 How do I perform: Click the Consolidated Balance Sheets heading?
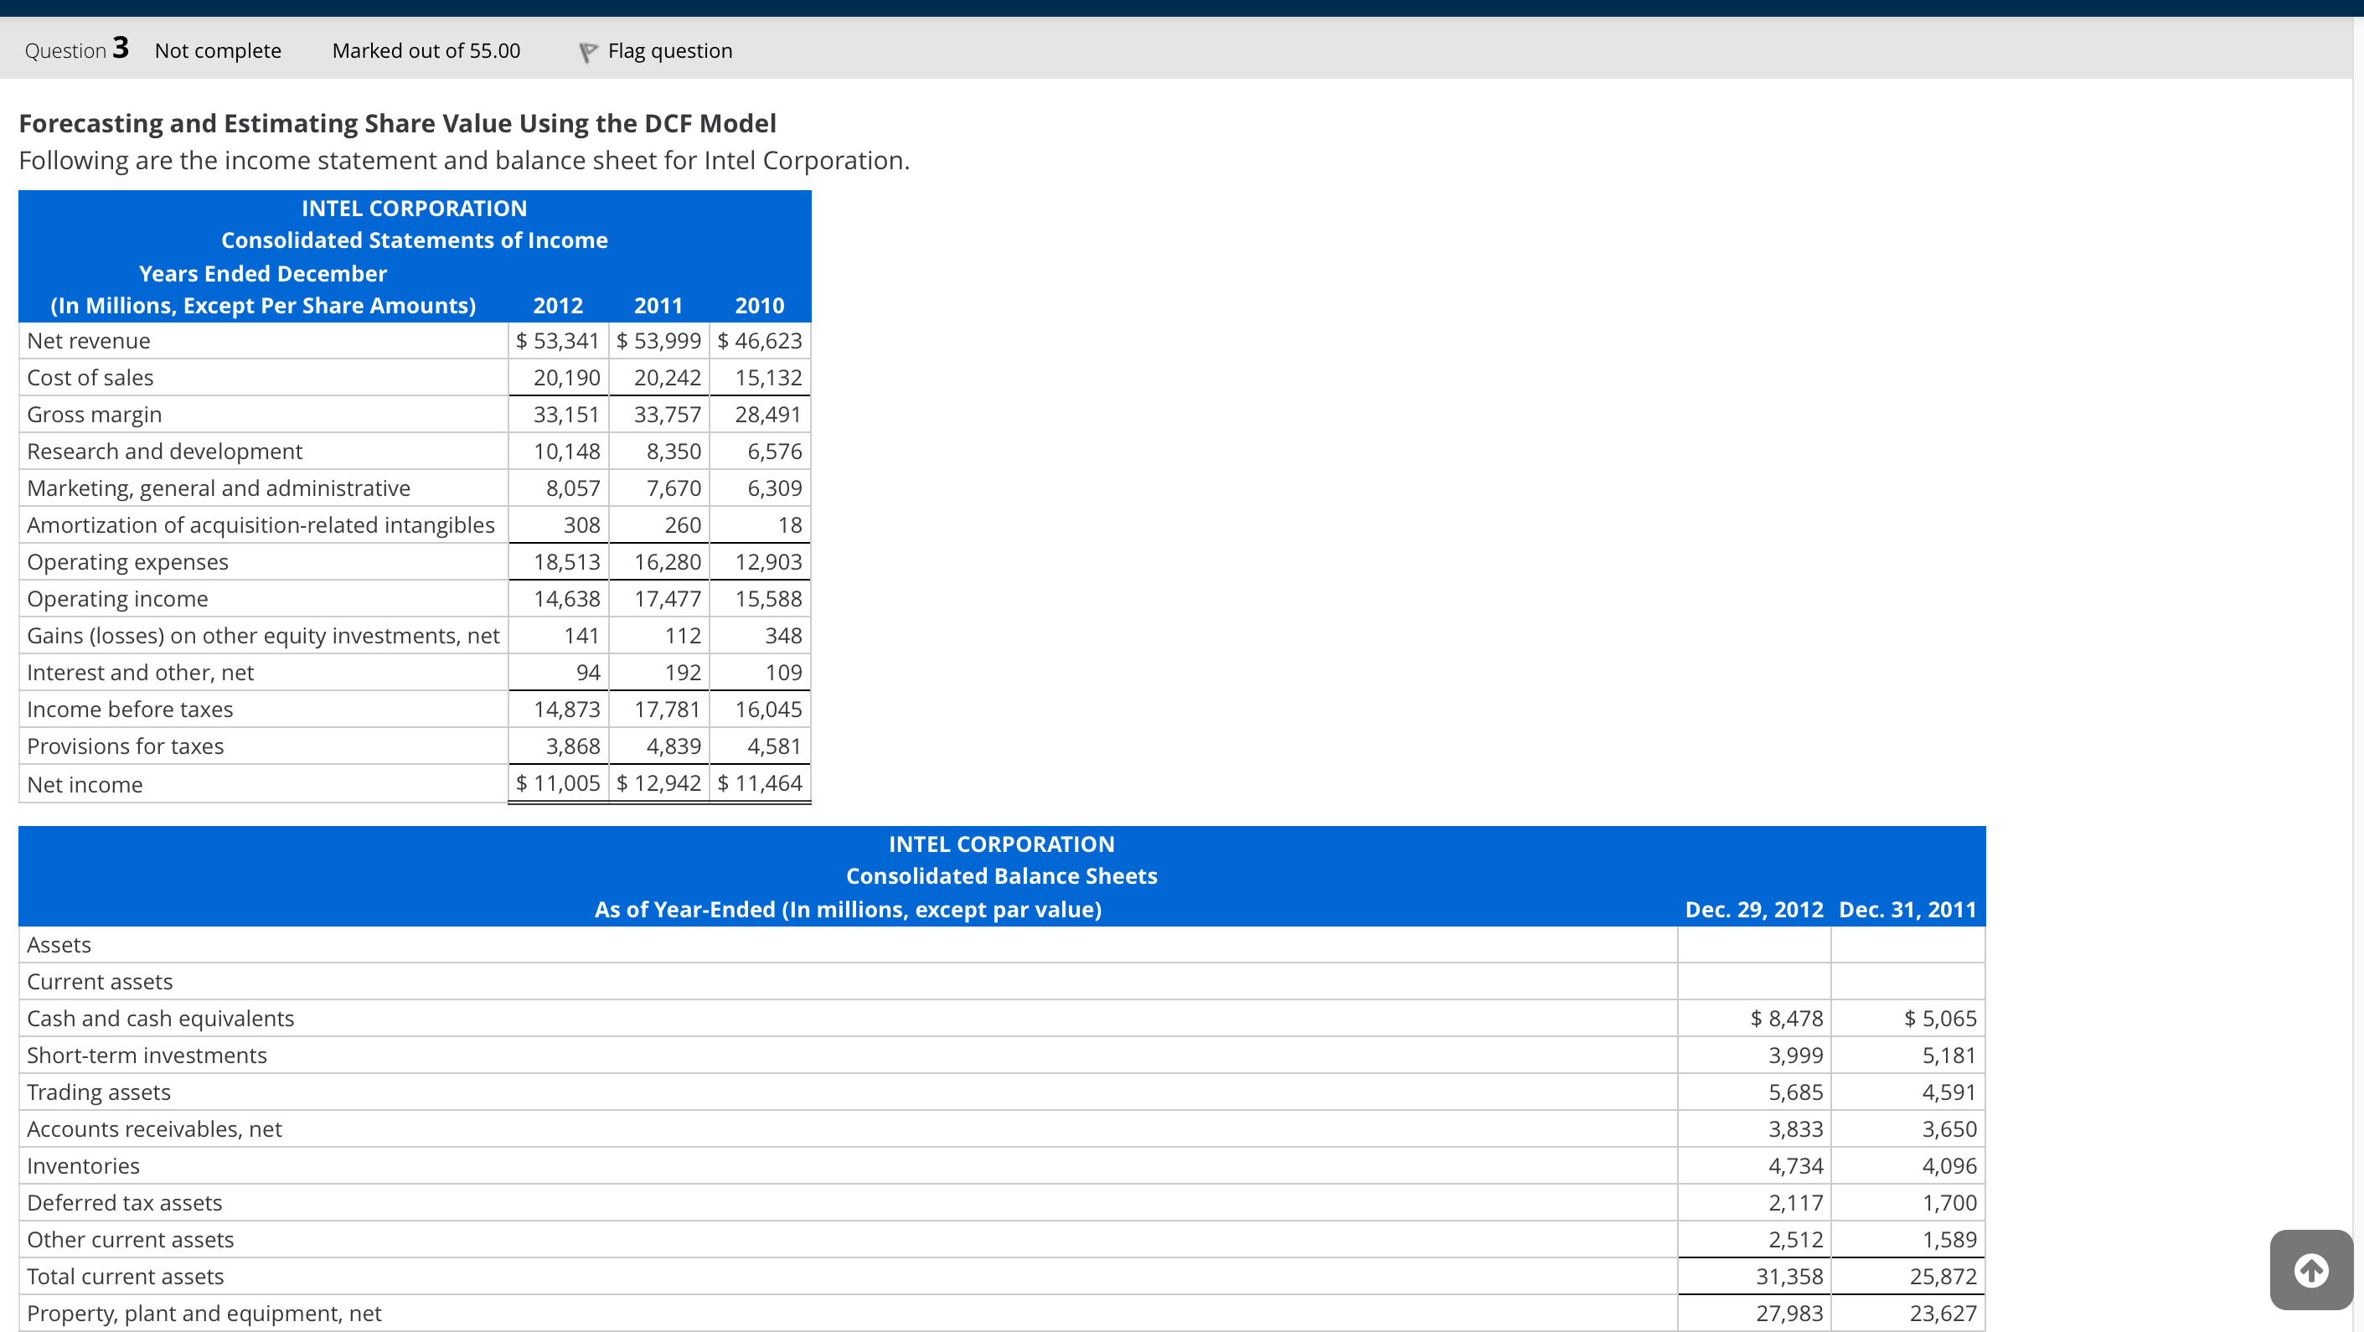(x=1001, y=875)
